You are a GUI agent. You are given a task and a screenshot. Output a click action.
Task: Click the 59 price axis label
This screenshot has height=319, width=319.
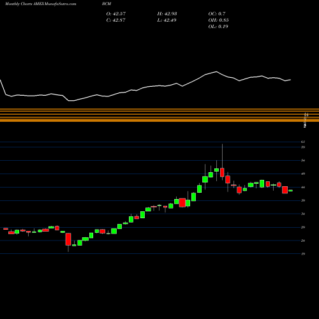[x=303, y=147]
